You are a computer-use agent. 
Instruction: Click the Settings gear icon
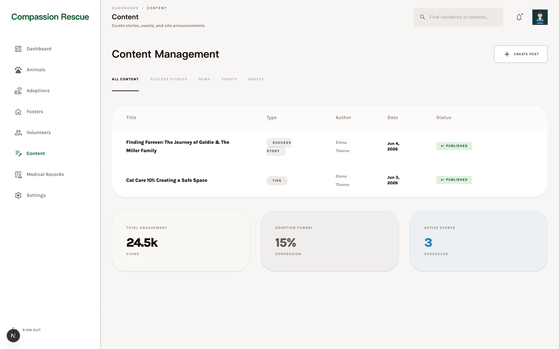(18, 195)
